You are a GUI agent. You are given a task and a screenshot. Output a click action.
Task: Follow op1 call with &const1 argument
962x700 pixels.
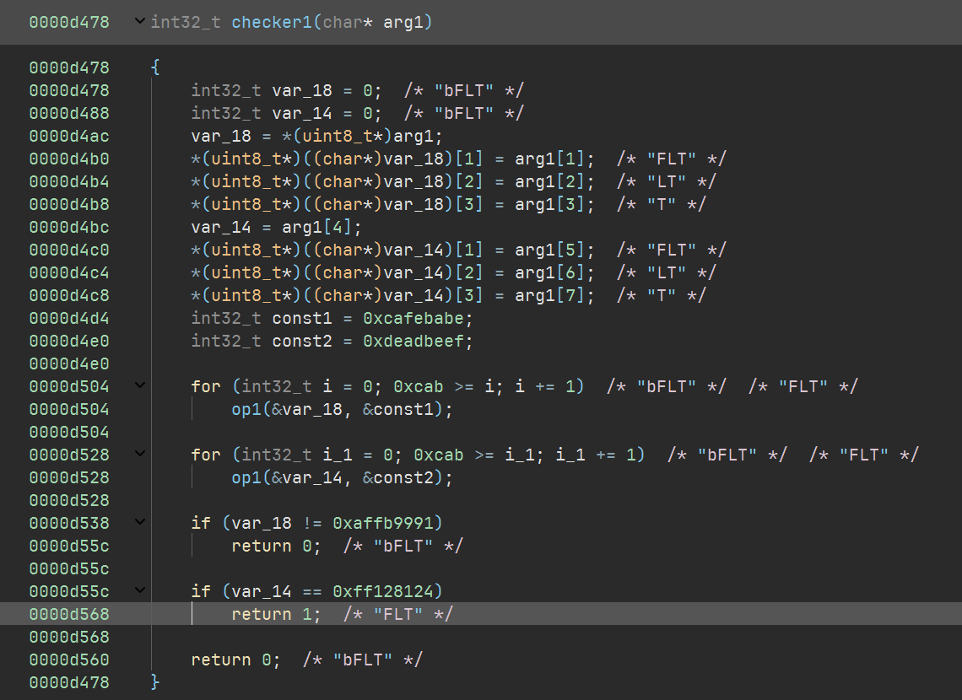[247, 409]
